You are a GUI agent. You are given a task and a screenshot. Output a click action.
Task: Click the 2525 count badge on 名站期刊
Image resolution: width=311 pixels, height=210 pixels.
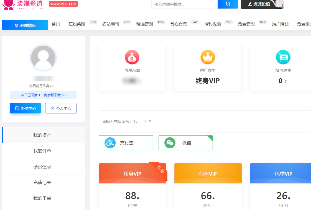click(x=127, y=22)
